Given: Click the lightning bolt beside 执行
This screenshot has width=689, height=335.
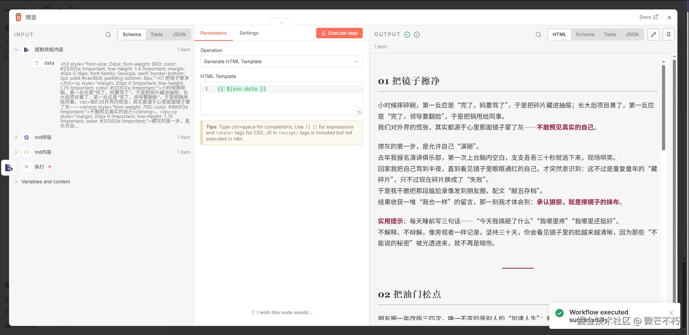Looking at the screenshot, I should (x=50, y=167).
